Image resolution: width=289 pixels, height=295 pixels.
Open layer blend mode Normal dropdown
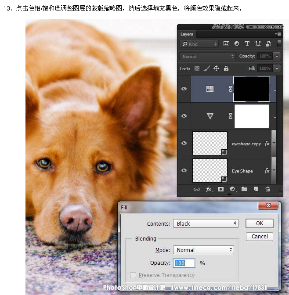[207, 56]
